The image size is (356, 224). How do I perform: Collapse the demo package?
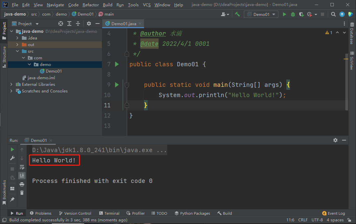tap(29, 64)
